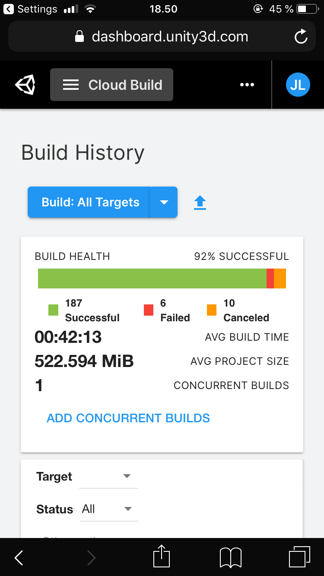Click the Unity logo icon

25,85
